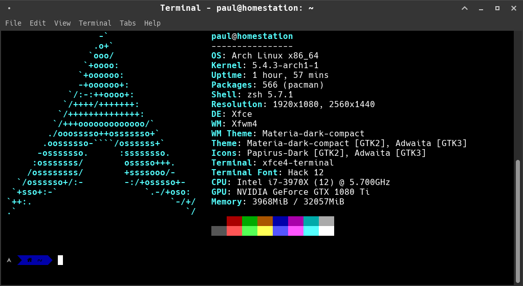The height and width of the screenshot is (286, 523).
Task: Click the orange-brown color block
Action: click(265, 221)
